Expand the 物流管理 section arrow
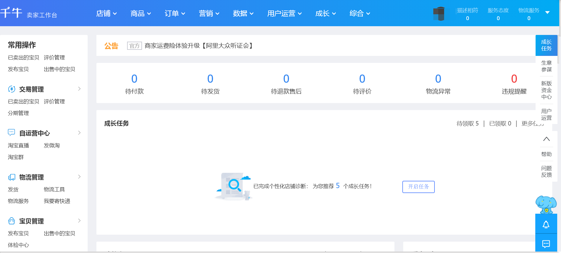 pyautogui.click(x=79, y=177)
